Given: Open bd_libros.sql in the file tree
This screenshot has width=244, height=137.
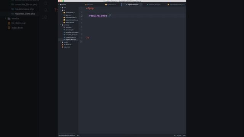Looking at the screenshot, I should pos(67,45).
